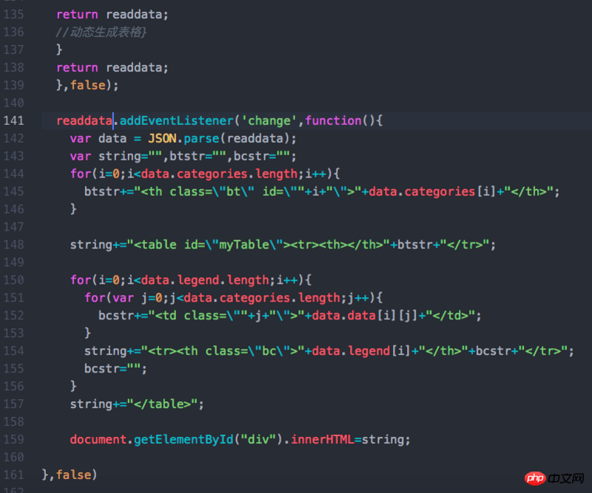Click 'categories' in line 144 for loop
This screenshot has height=493, width=592.
(212, 174)
